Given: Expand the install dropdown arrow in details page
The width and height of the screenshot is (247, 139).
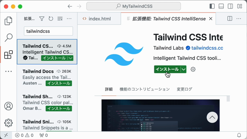Looking at the screenshot, I should pyautogui.click(x=184, y=69).
